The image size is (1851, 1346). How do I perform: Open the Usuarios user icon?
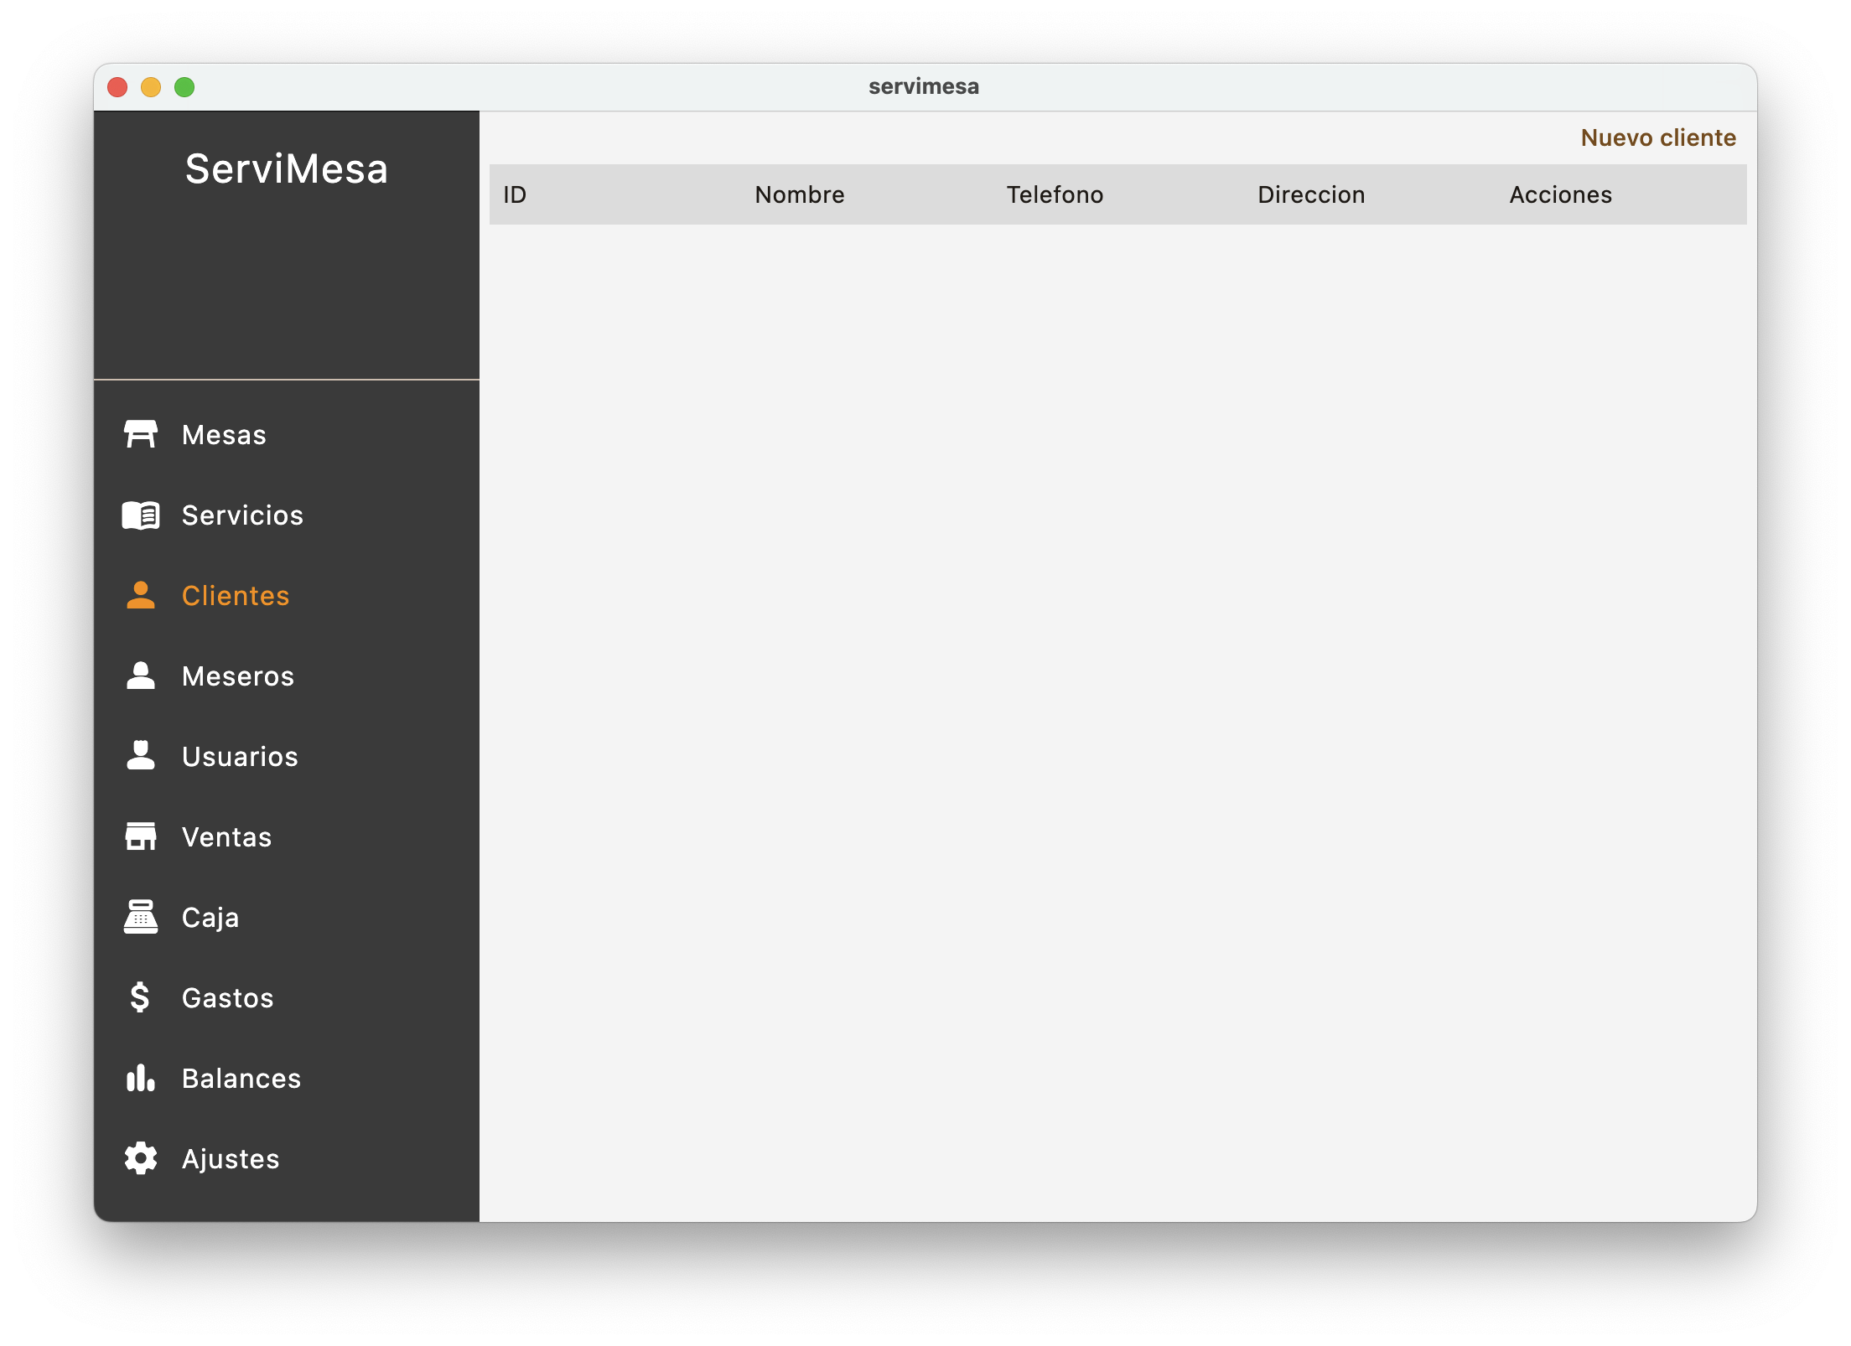point(141,757)
